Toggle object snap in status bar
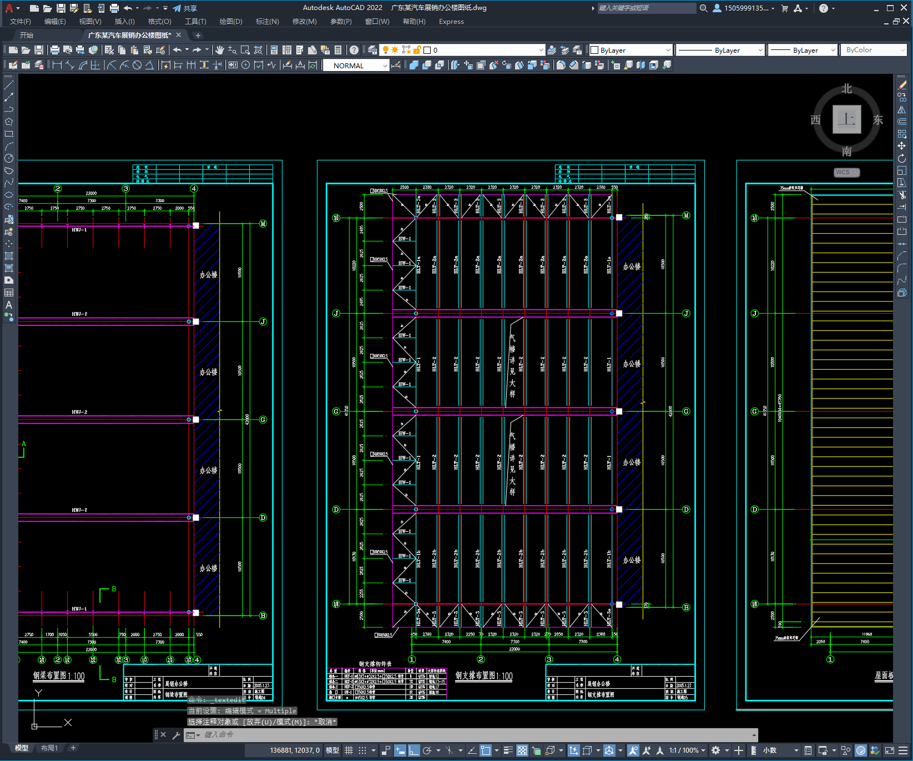Screen dimensions: 913x761 (x=486, y=750)
